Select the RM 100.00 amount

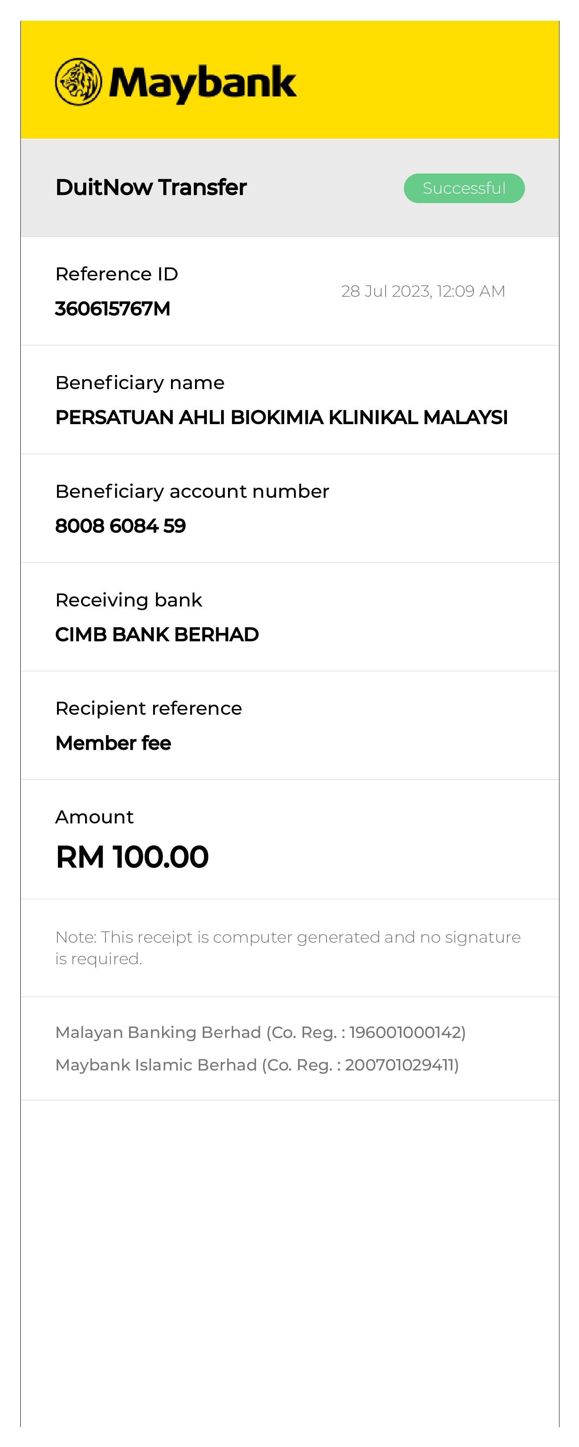click(x=132, y=857)
